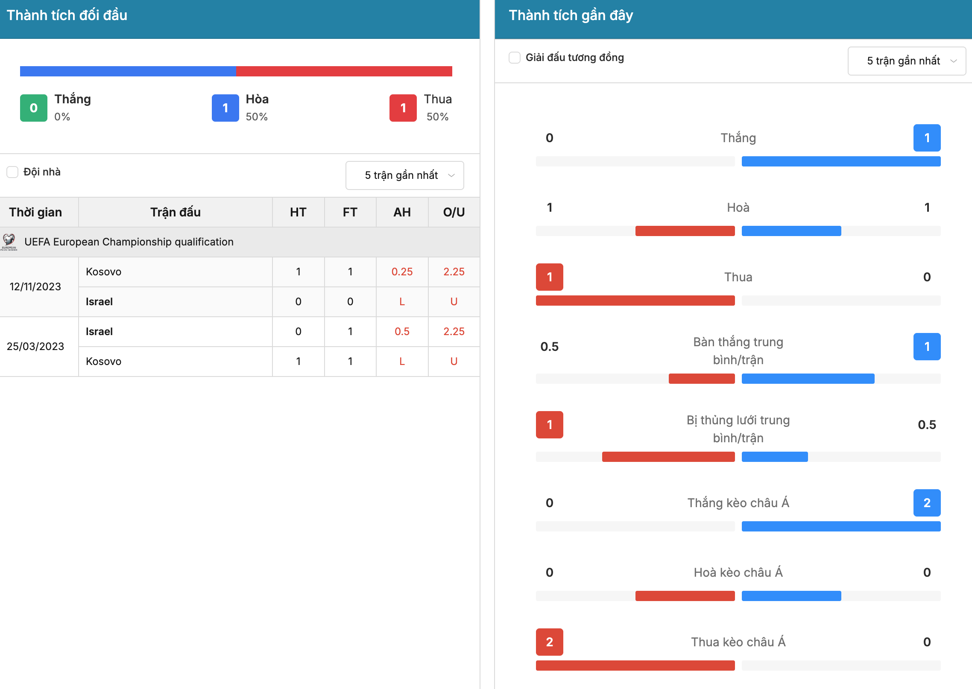Click the 'AH' column header
Viewport: 972px width, 689px height.
pos(402,212)
